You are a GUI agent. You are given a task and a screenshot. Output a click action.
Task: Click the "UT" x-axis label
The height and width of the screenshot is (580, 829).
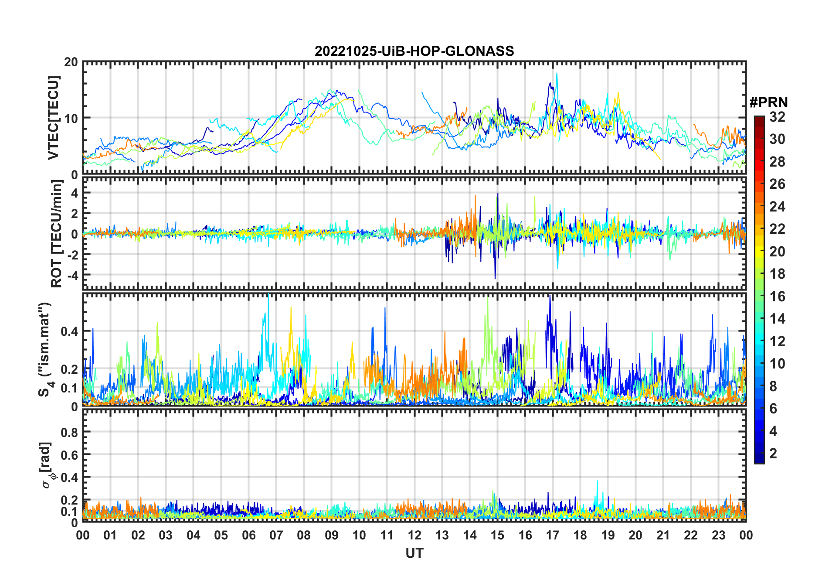coord(414,553)
